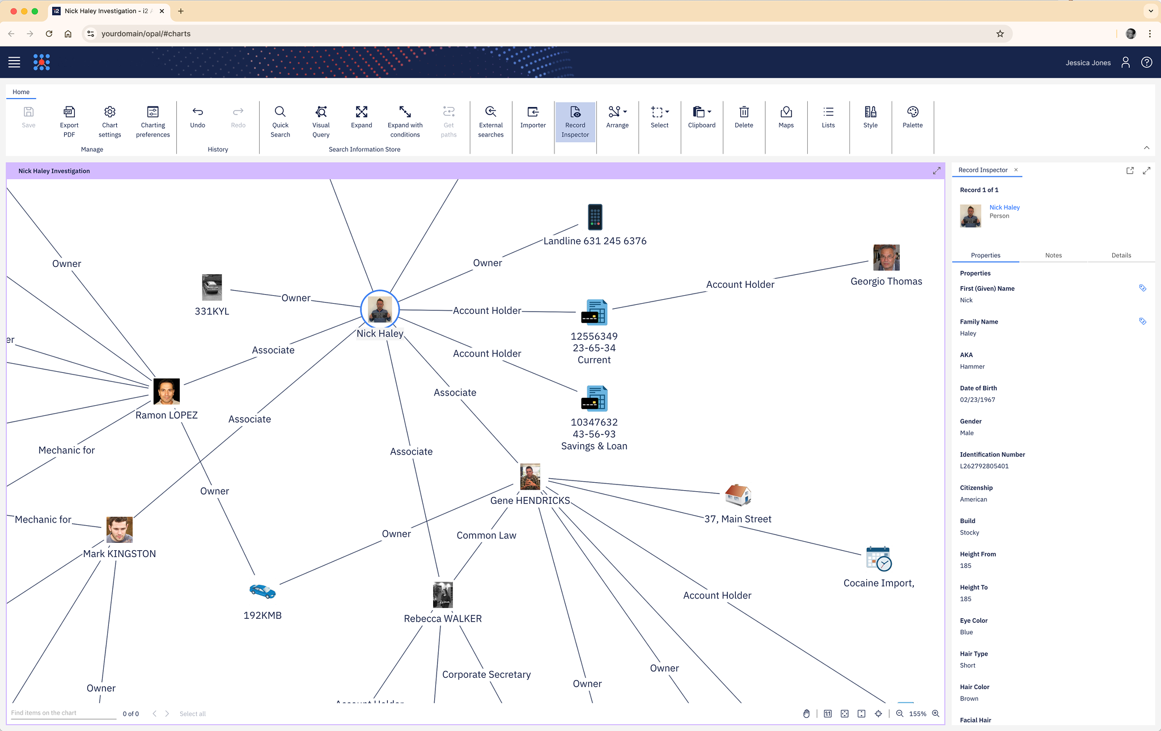Pop out the Record Inspector panel

point(1130,171)
